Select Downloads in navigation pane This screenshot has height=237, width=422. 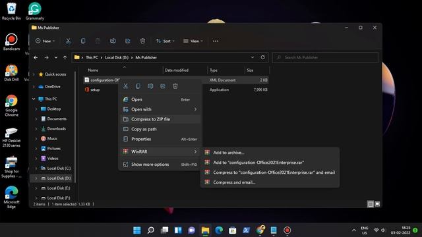[x=56, y=129]
